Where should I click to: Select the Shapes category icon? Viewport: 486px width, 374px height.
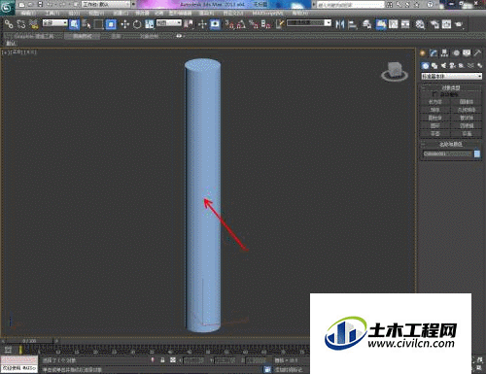tap(434, 66)
